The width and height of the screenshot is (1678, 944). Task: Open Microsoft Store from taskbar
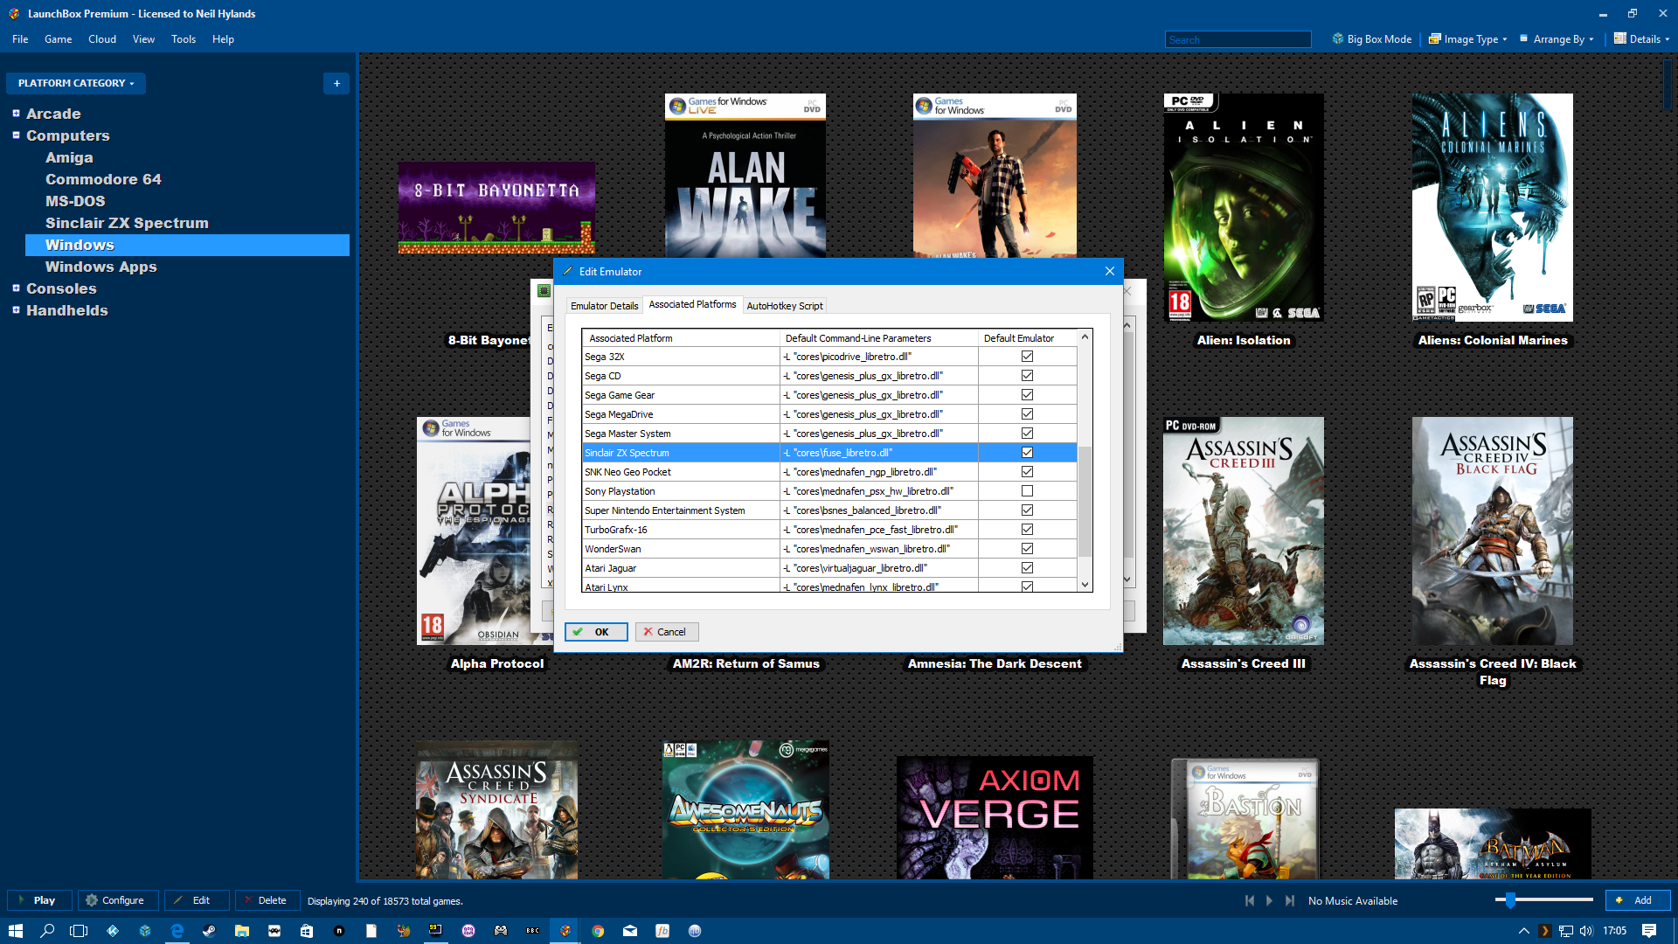tap(307, 931)
